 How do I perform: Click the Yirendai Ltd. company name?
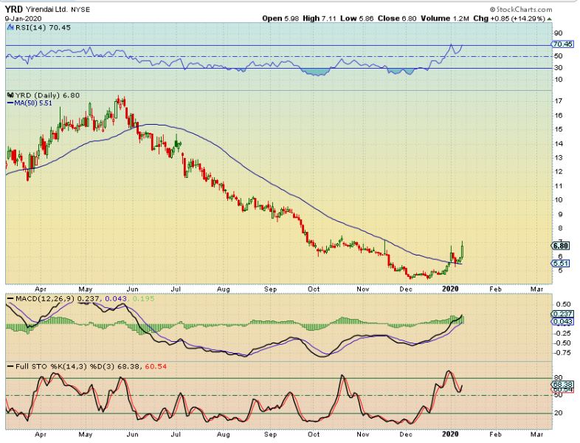tap(46, 10)
